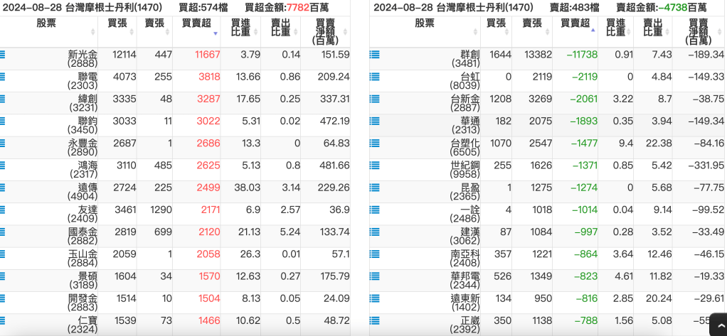This screenshot has width=727, height=336.
Task: Click the list icon beside 新光金 (2888)
Action: pyautogui.click(x=2, y=55)
